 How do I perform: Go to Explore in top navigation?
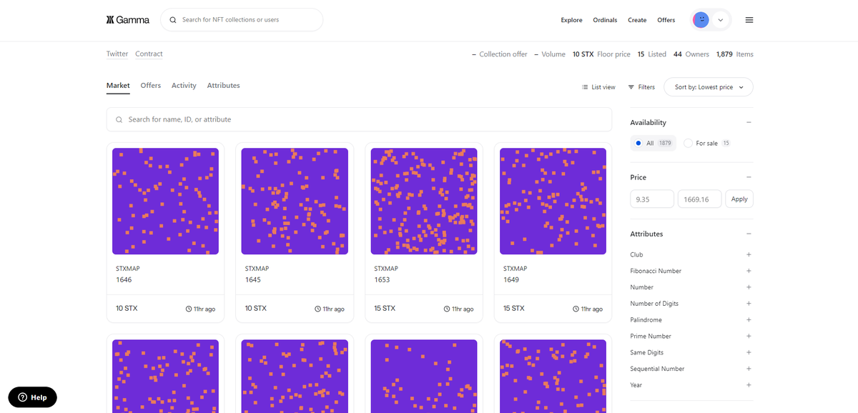pyautogui.click(x=571, y=20)
